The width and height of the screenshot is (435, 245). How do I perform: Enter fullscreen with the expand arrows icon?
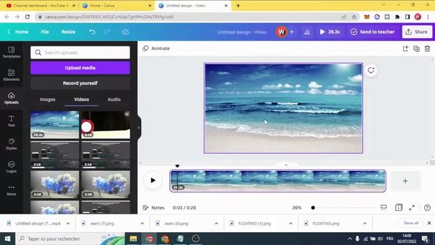click(412, 208)
